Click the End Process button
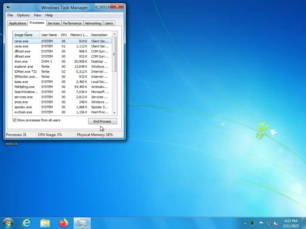This screenshot has height=229, width=306. coord(102,121)
